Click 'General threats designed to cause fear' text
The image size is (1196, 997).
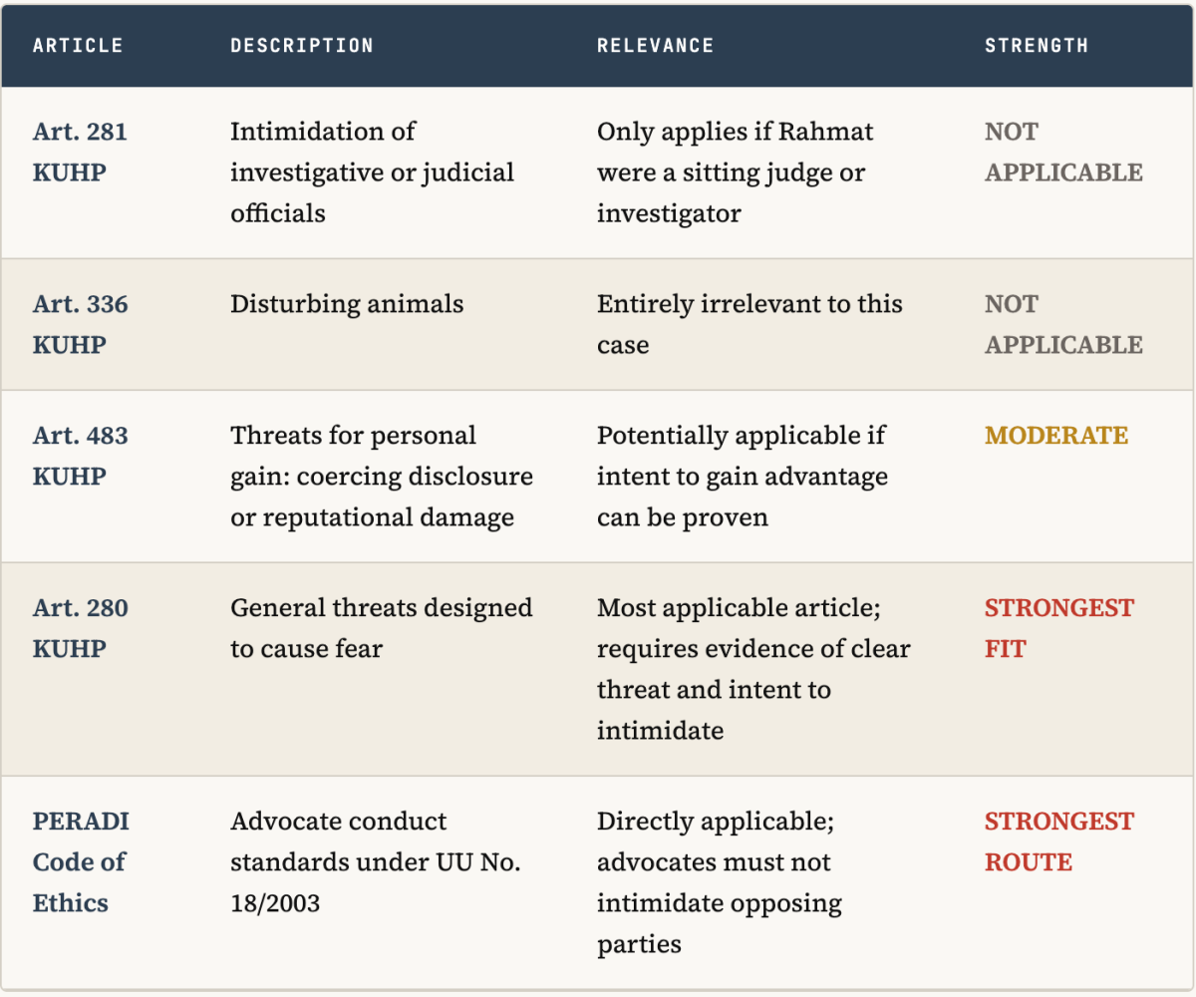pos(382,628)
